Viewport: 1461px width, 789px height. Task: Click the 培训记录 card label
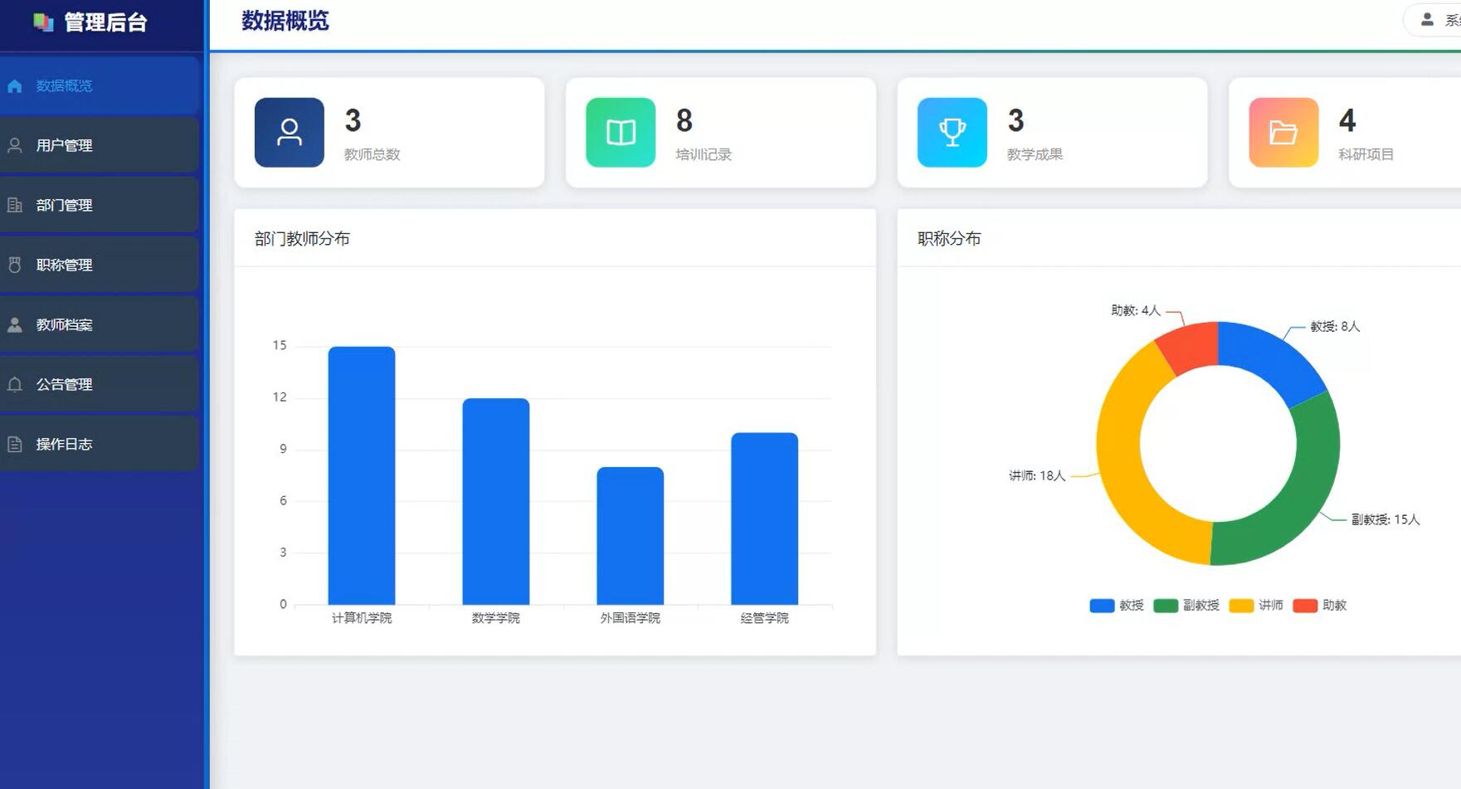704,154
